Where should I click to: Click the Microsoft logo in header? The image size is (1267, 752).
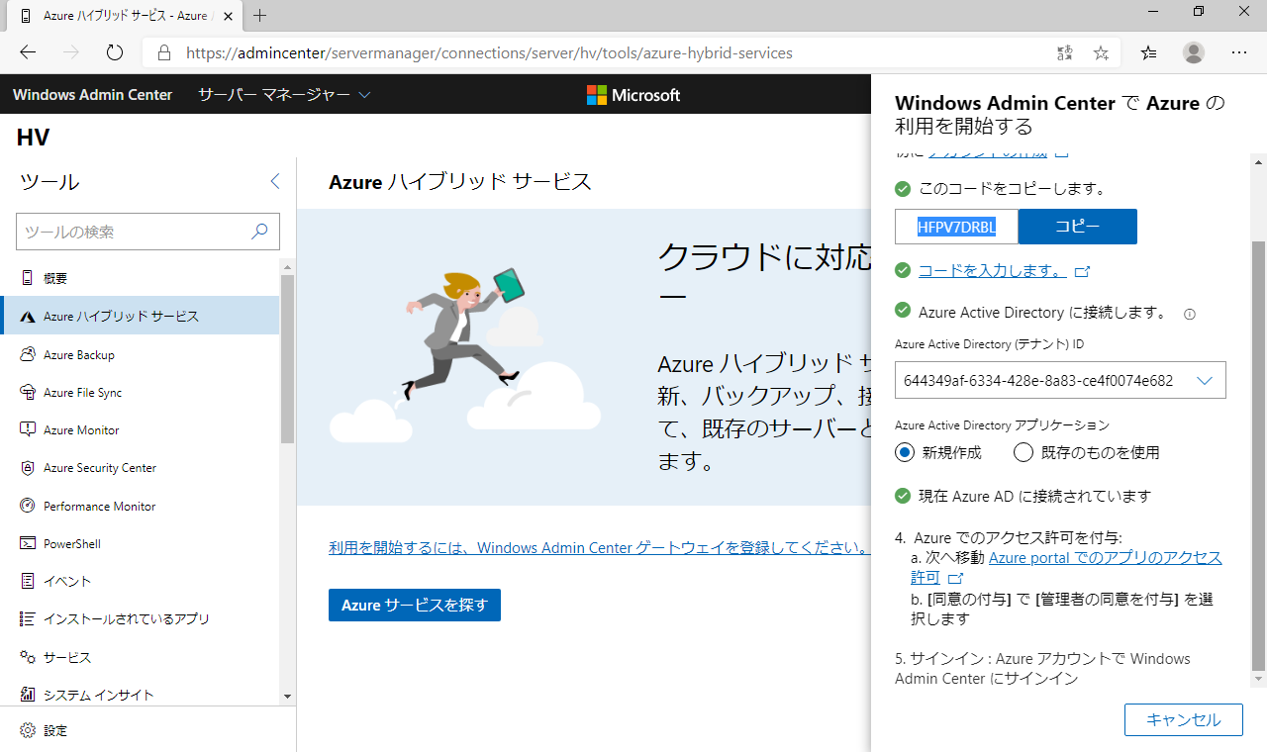[633, 95]
